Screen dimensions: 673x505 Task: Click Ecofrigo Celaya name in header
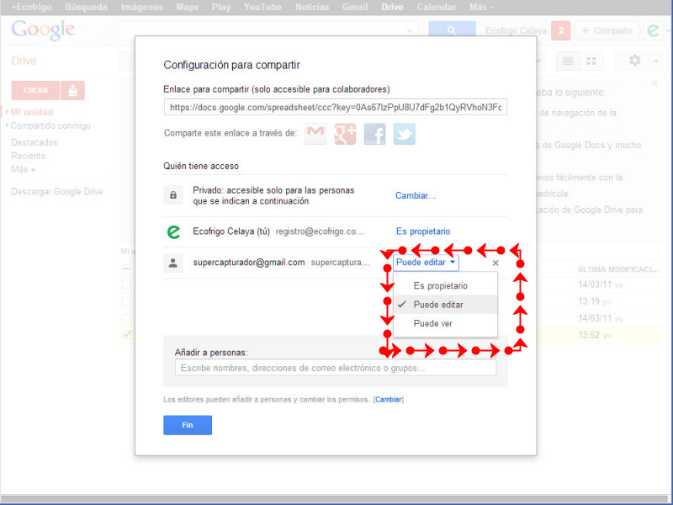click(x=517, y=30)
